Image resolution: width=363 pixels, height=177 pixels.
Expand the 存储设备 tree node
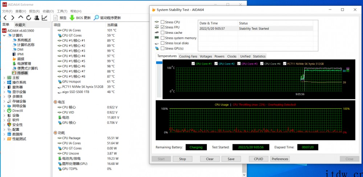click(x=4, y=101)
